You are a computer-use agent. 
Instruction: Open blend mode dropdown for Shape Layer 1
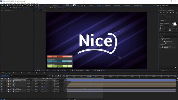[29, 80]
